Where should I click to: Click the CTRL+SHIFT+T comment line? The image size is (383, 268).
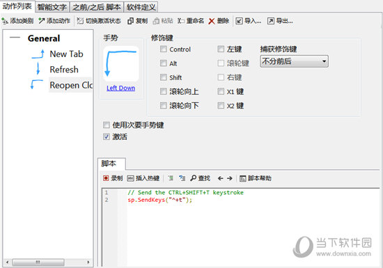(186, 193)
